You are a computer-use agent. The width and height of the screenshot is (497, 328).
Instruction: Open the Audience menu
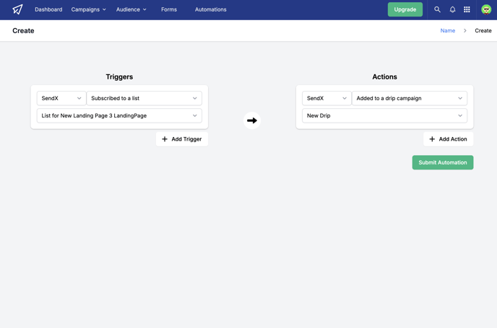tap(131, 9)
